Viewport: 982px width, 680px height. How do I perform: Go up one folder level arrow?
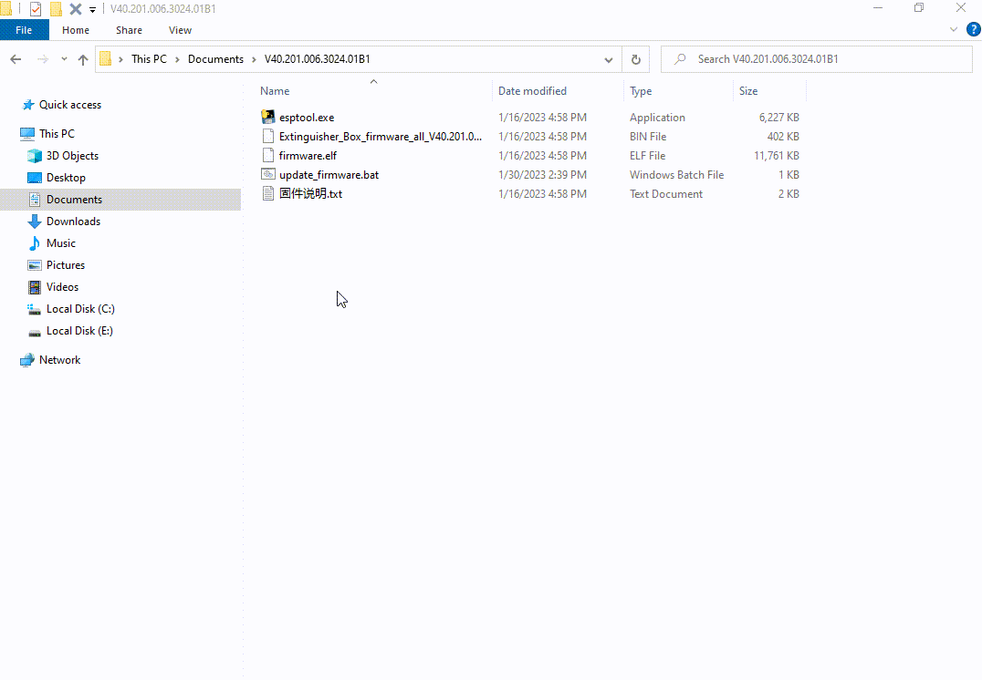[83, 59]
